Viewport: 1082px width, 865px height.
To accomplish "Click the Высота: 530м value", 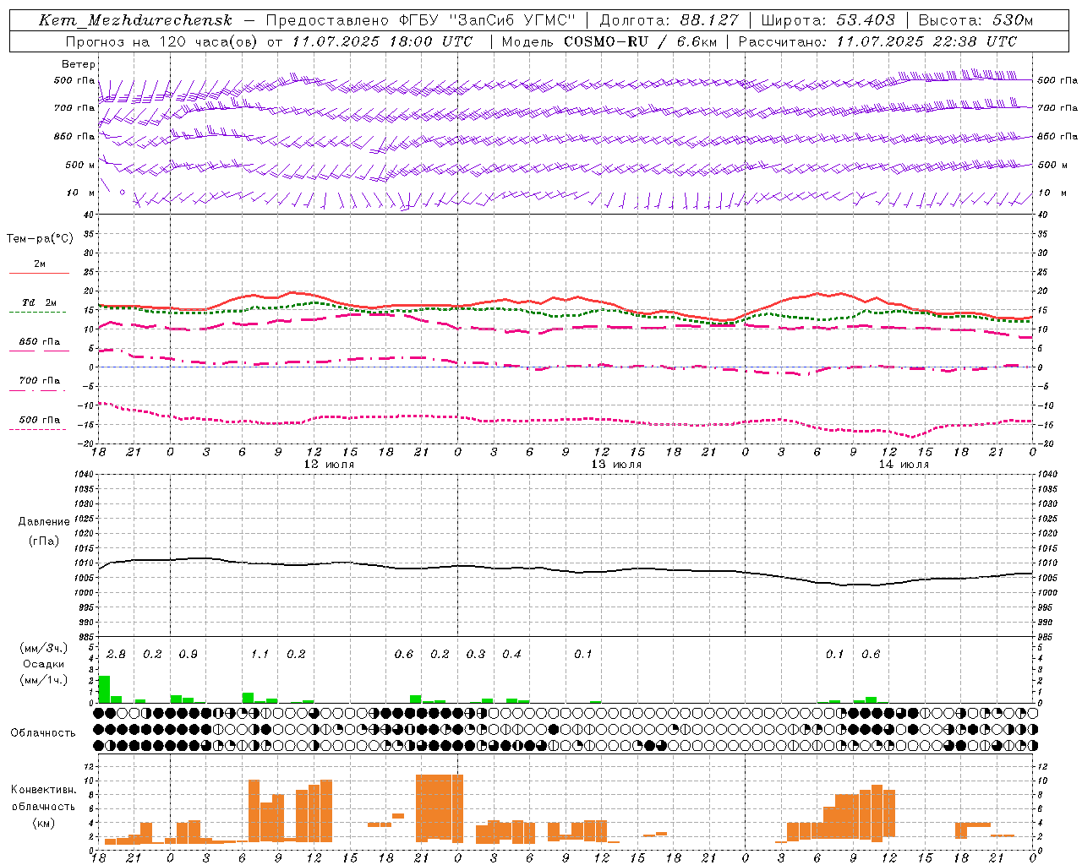I will click(975, 20).
